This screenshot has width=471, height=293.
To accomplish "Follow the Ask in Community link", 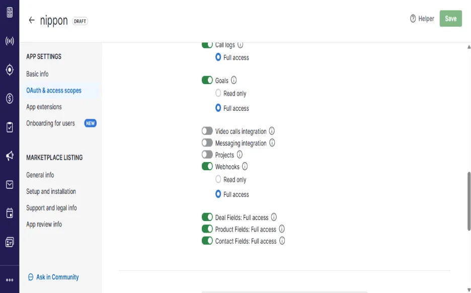I will point(53,277).
